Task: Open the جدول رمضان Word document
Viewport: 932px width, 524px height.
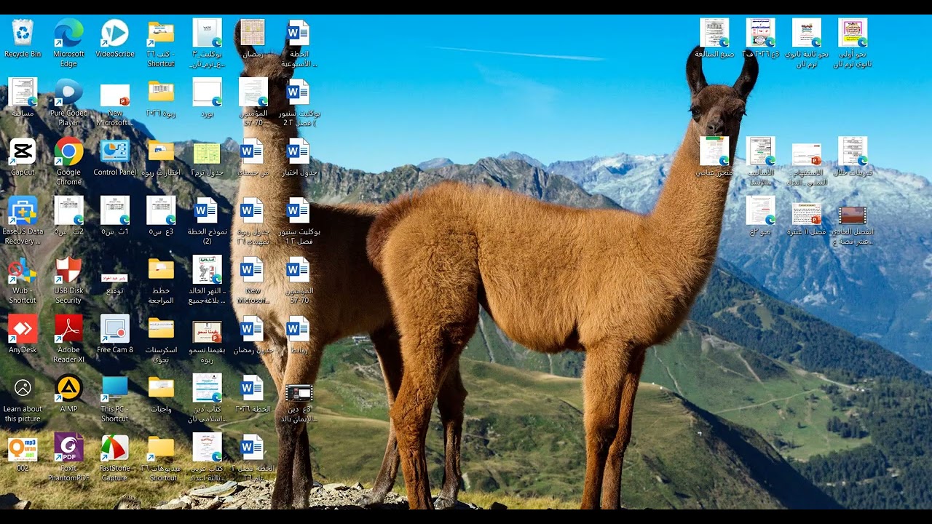Action: click(252, 329)
